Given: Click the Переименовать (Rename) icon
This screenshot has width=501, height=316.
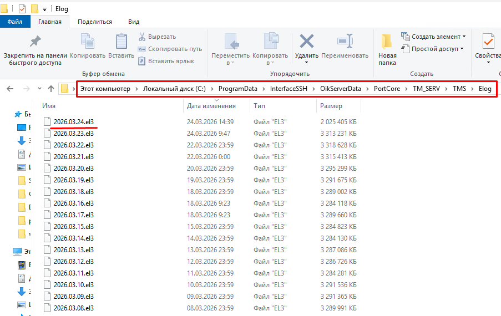Looking at the screenshot, I should point(345,42).
